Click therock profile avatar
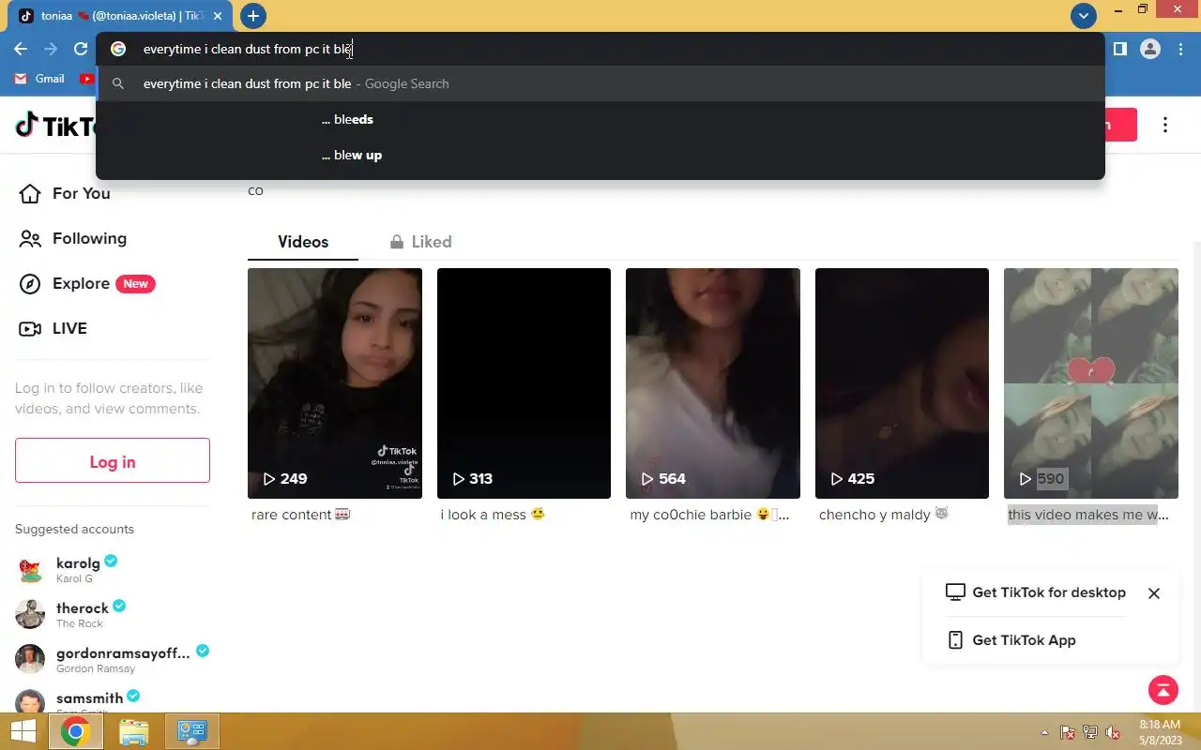 click(x=30, y=615)
